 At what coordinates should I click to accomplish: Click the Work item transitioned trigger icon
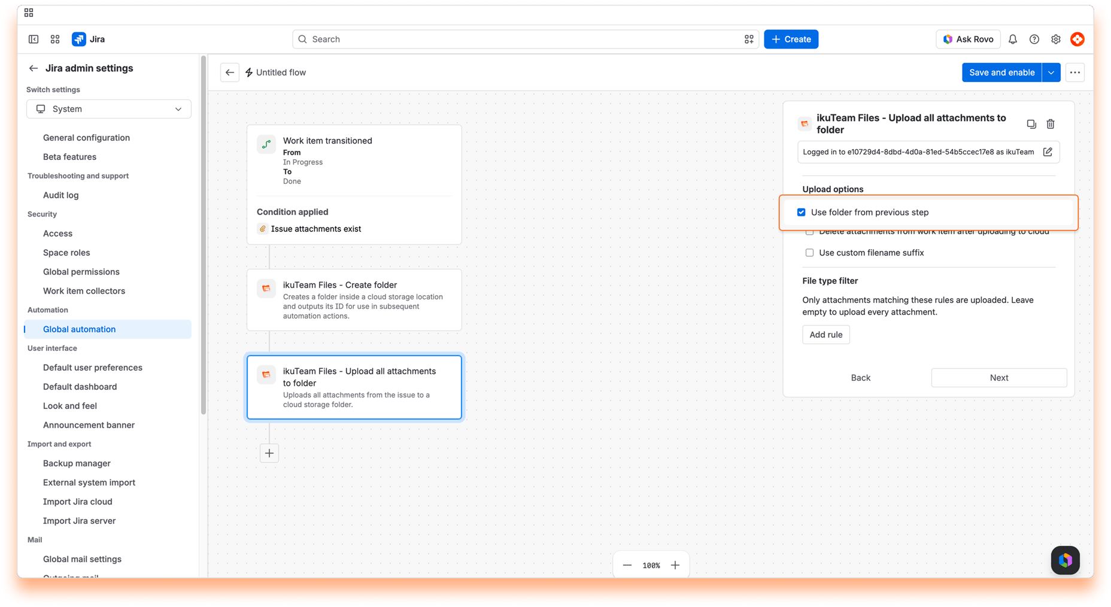coord(266,144)
